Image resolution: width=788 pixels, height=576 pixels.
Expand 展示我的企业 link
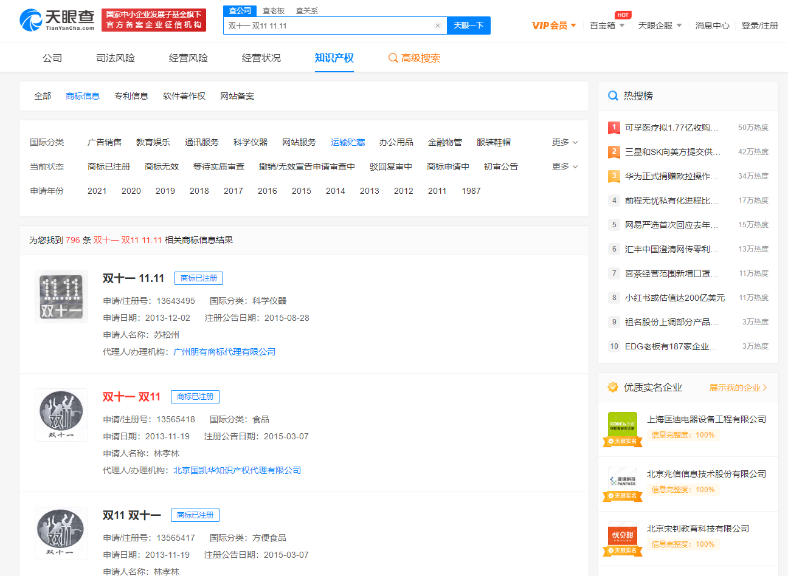pos(738,388)
